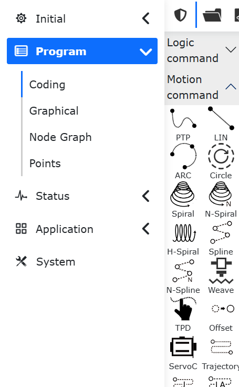Collapse the Motion command section

point(202,87)
